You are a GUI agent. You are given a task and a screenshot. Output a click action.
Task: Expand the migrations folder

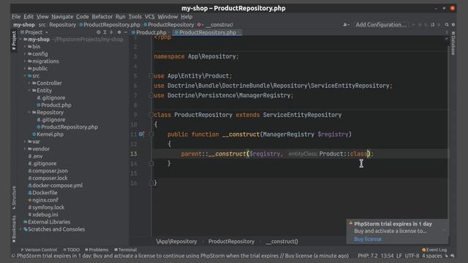click(x=25, y=61)
